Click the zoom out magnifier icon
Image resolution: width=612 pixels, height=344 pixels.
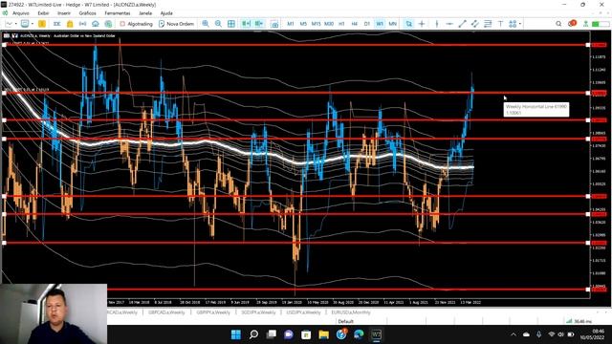[x=218, y=24]
